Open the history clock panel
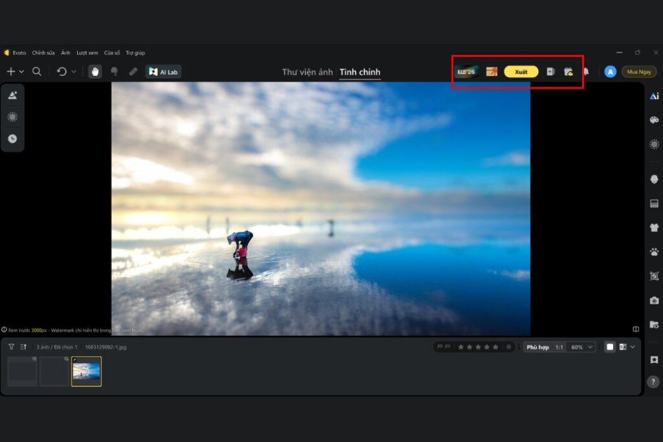 [13, 138]
